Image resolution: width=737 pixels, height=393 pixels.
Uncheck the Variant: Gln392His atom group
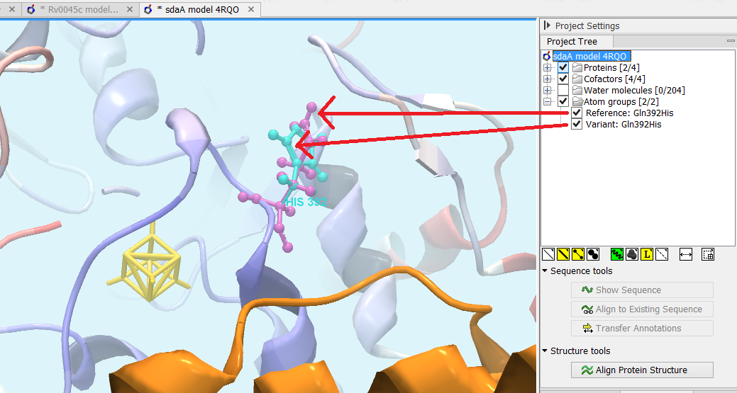tap(577, 125)
